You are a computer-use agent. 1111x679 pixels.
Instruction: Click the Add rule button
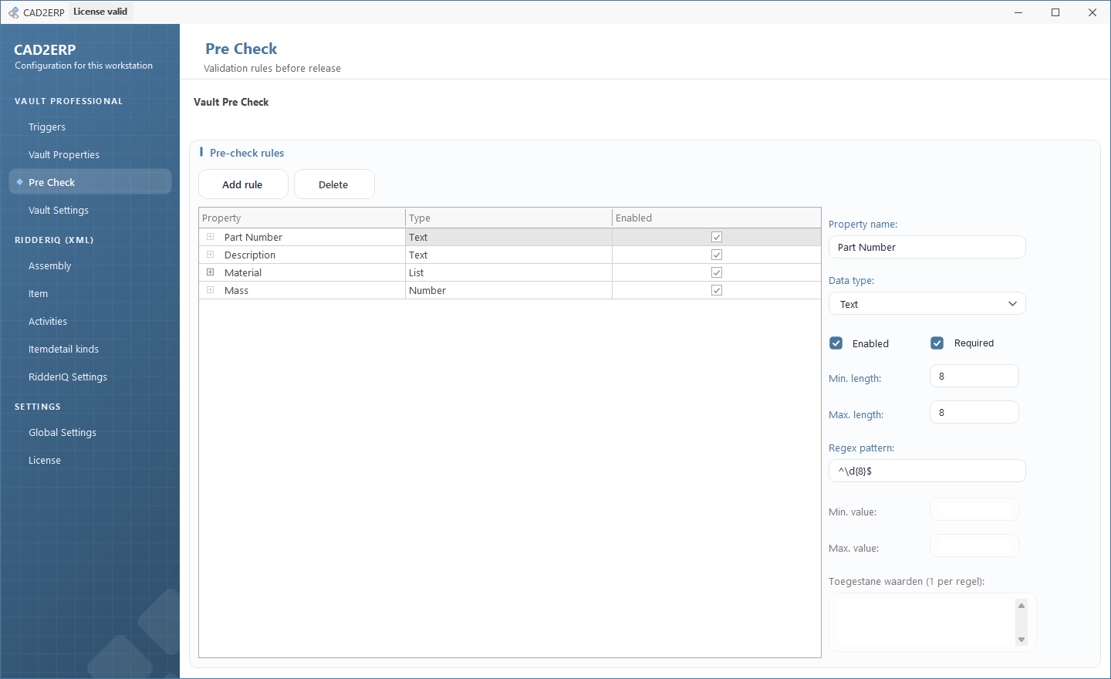[x=243, y=184]
